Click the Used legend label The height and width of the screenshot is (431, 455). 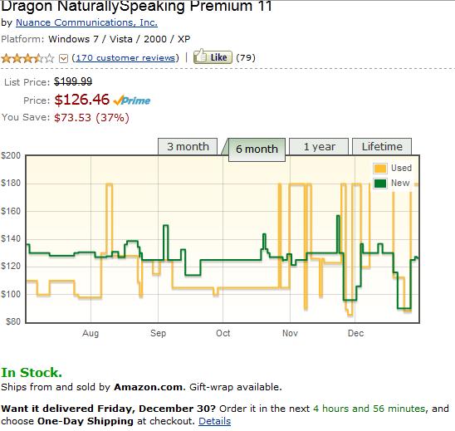point(401,168)
